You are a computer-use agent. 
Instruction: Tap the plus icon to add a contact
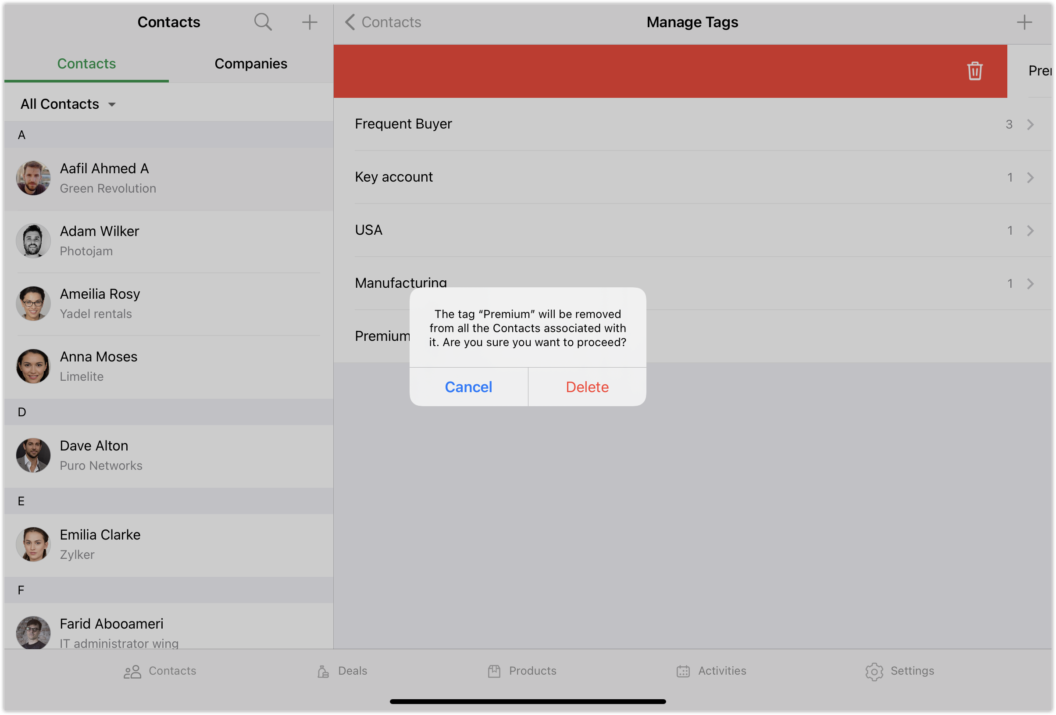(x=310, y=22)
